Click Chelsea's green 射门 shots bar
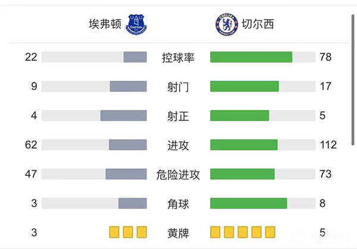 (245, 86)
